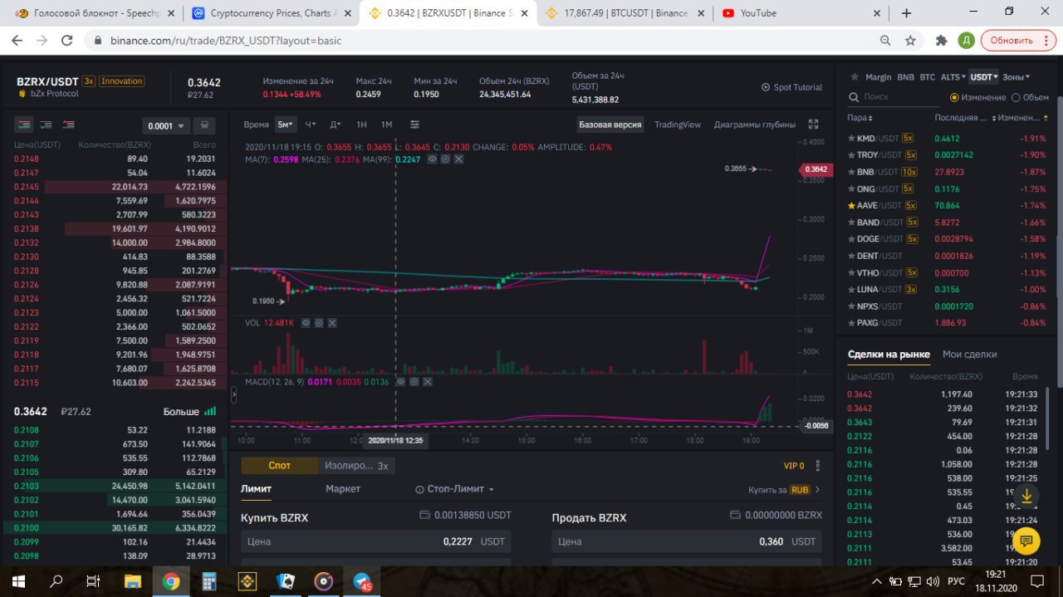
Task: Select Изменение radio button
Action: (954, 97)
